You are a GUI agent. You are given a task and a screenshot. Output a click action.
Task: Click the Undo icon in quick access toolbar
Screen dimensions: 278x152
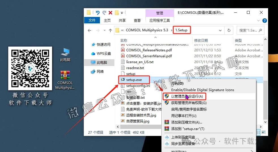97,12
